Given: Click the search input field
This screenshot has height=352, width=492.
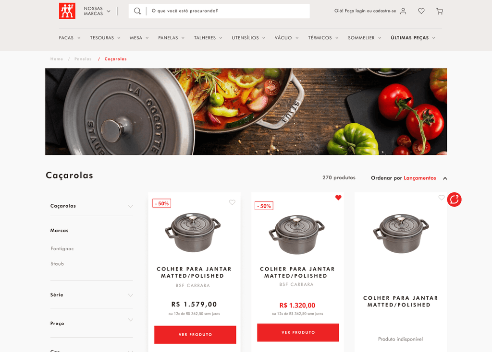Looking at the screenshot, I should tap(229, 11).
